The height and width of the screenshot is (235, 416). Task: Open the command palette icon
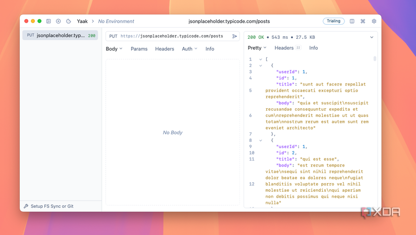point(363,21)
